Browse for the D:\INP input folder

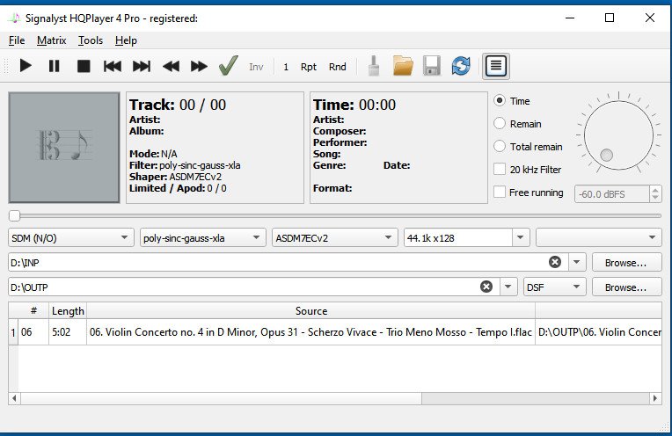pos(625,263)
